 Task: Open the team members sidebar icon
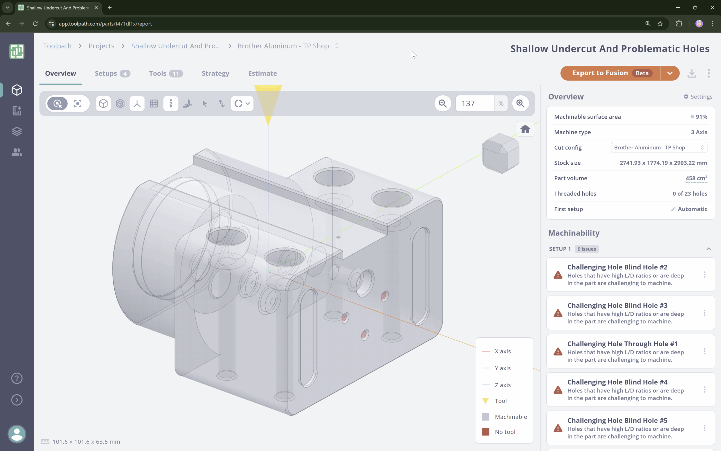click(17, 152)
